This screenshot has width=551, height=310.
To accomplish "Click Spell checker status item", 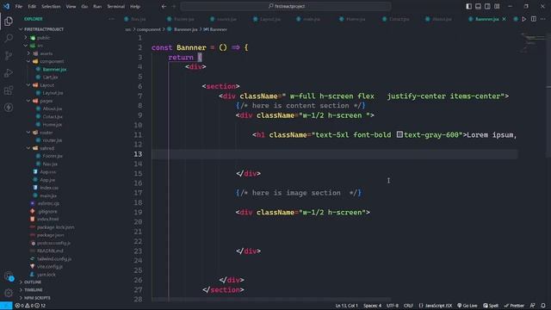I will tap(491, 306).
